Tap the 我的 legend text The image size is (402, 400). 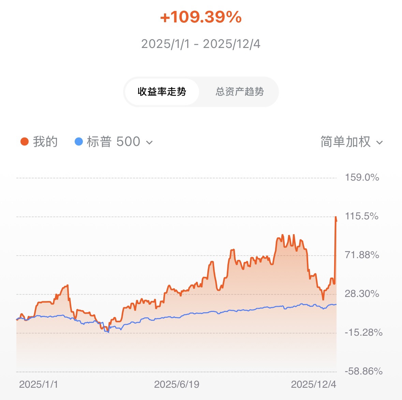(x=45, y=142)
